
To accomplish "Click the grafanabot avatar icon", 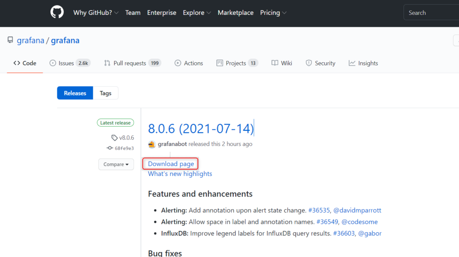I will tap(152, 144).
